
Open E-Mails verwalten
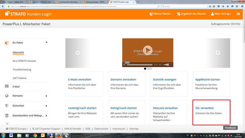click(80, 79)
